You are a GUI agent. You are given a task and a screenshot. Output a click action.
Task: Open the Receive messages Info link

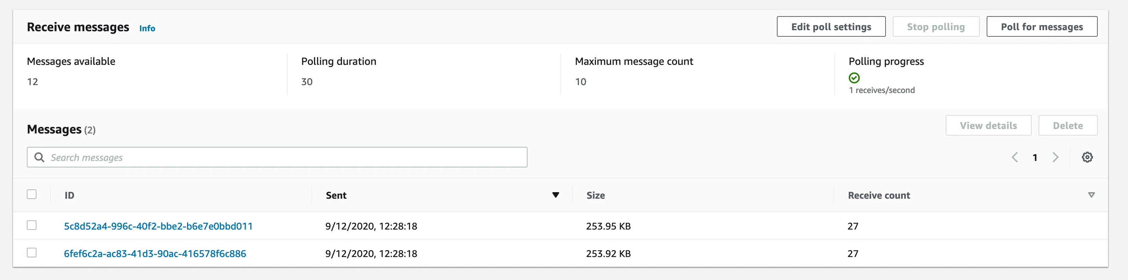pyautogui.click(x=147, y=28)
